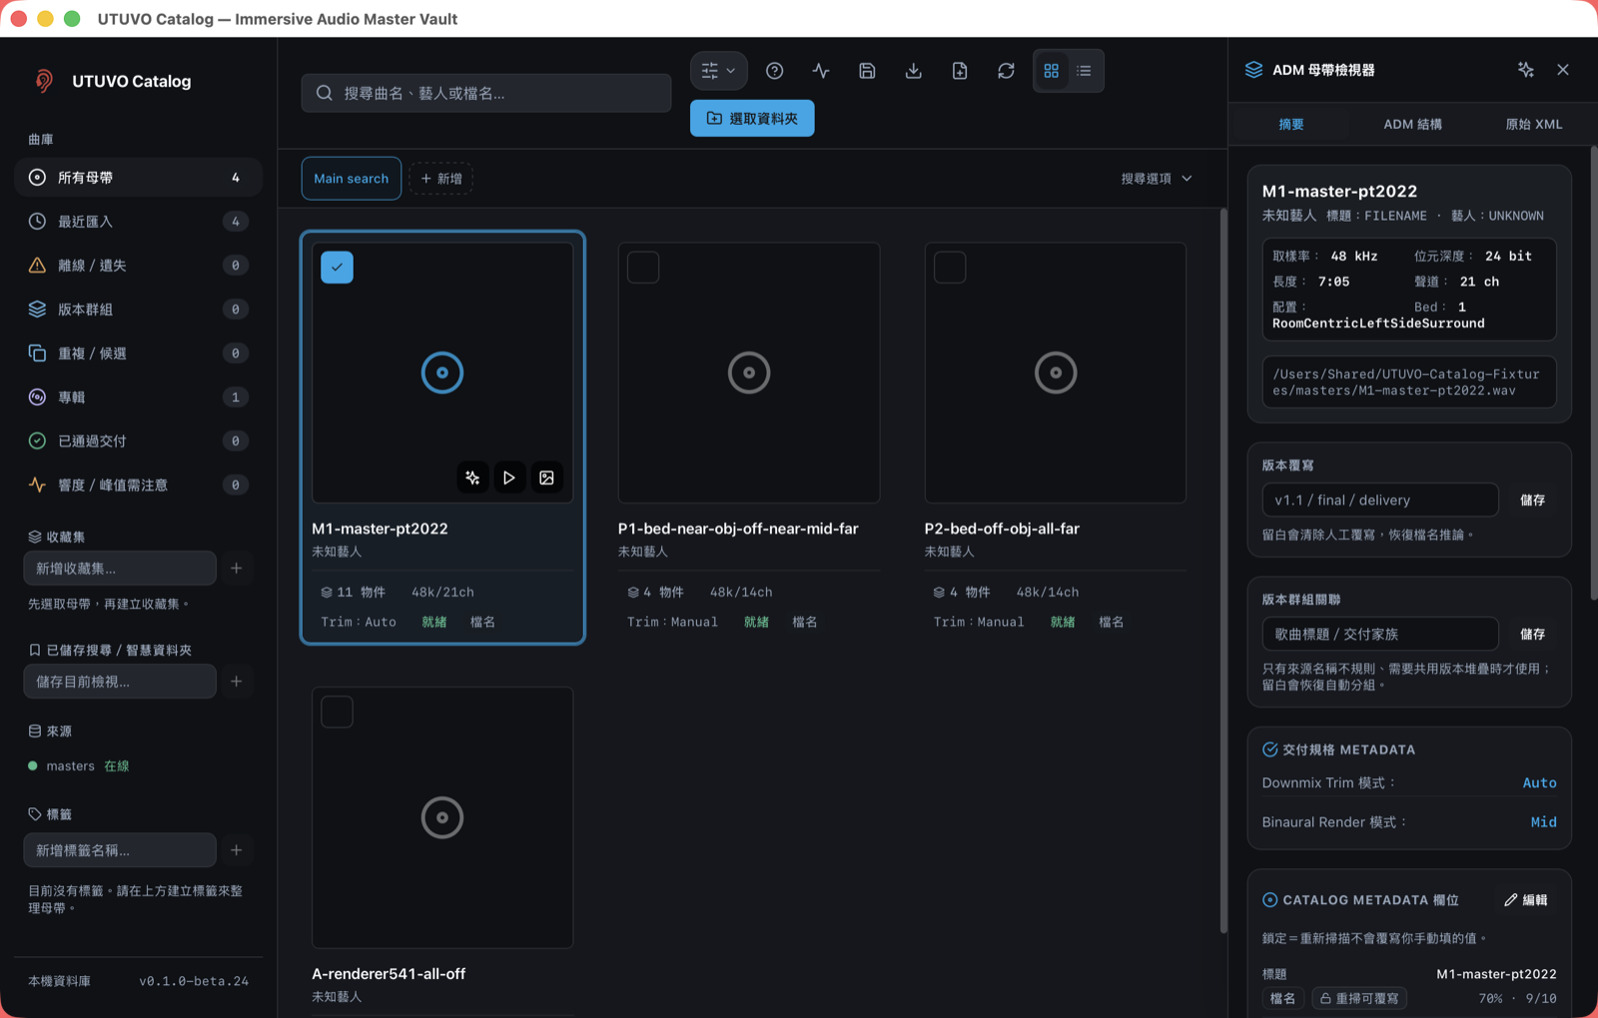Open the 離線 / 遺失 sidebar item
Screen dimensions: 1598x1018
click(x=138, y=265)
